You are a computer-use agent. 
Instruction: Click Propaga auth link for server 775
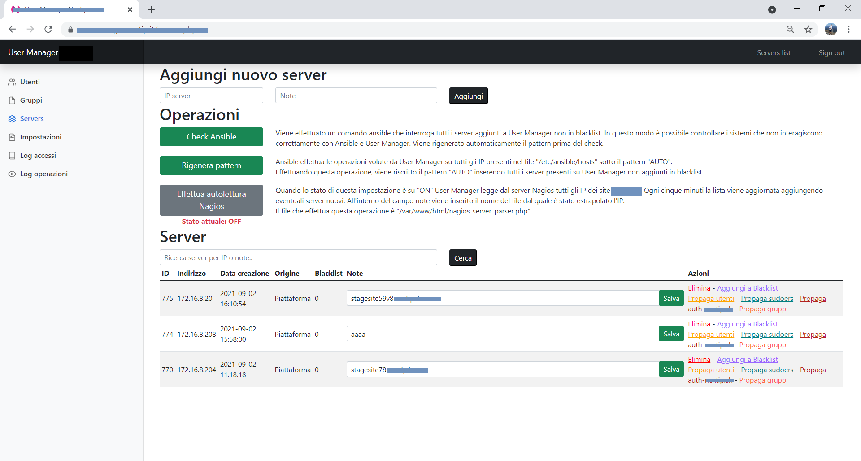813,298
